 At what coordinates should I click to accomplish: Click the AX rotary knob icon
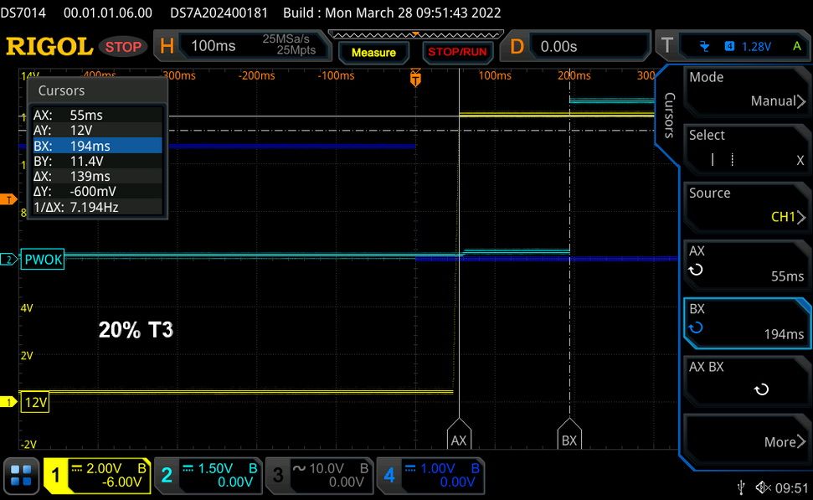tap(696, 270)
